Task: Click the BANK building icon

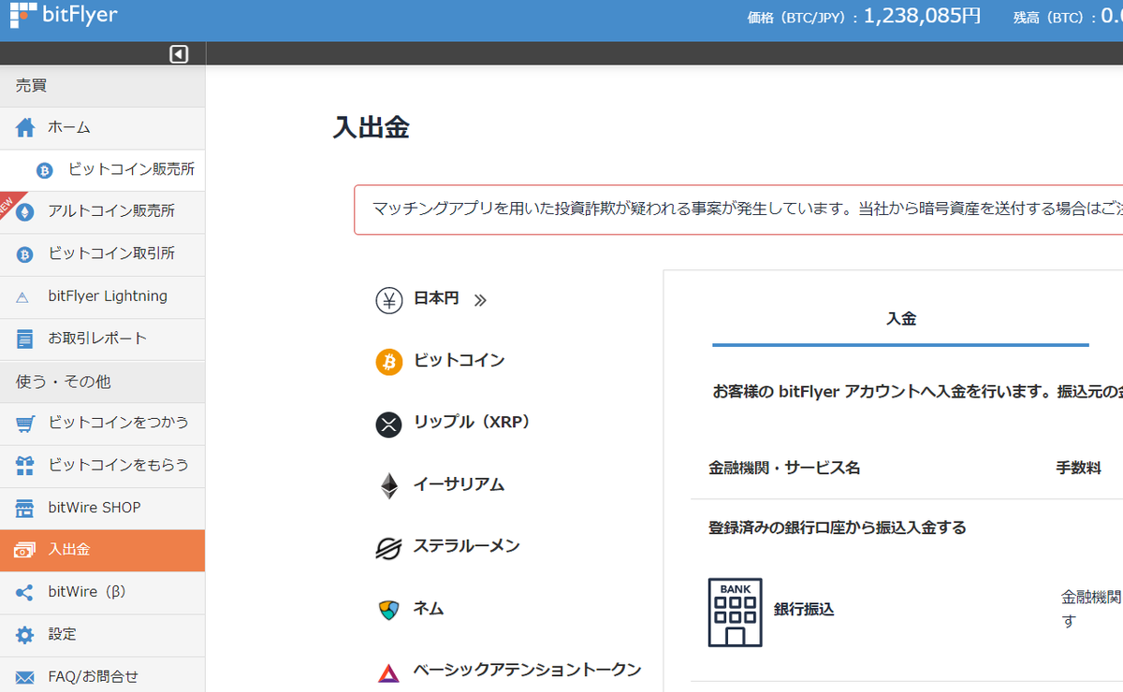Action: [x=735, y=613]
